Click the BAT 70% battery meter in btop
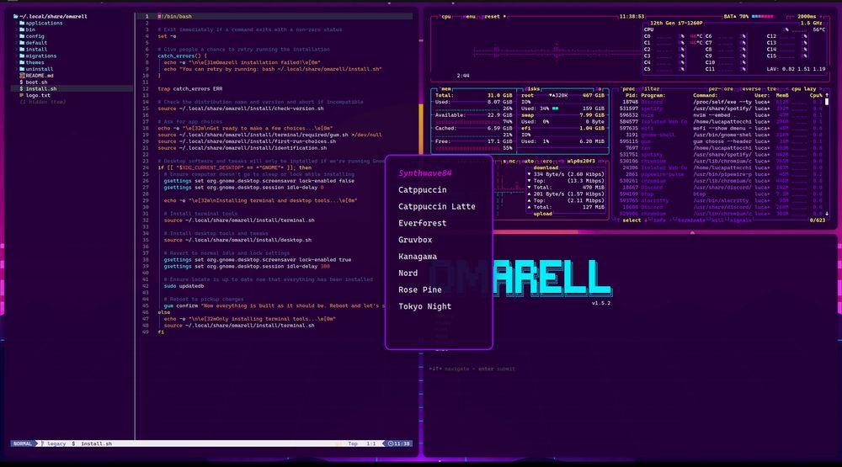 point(749,17)
